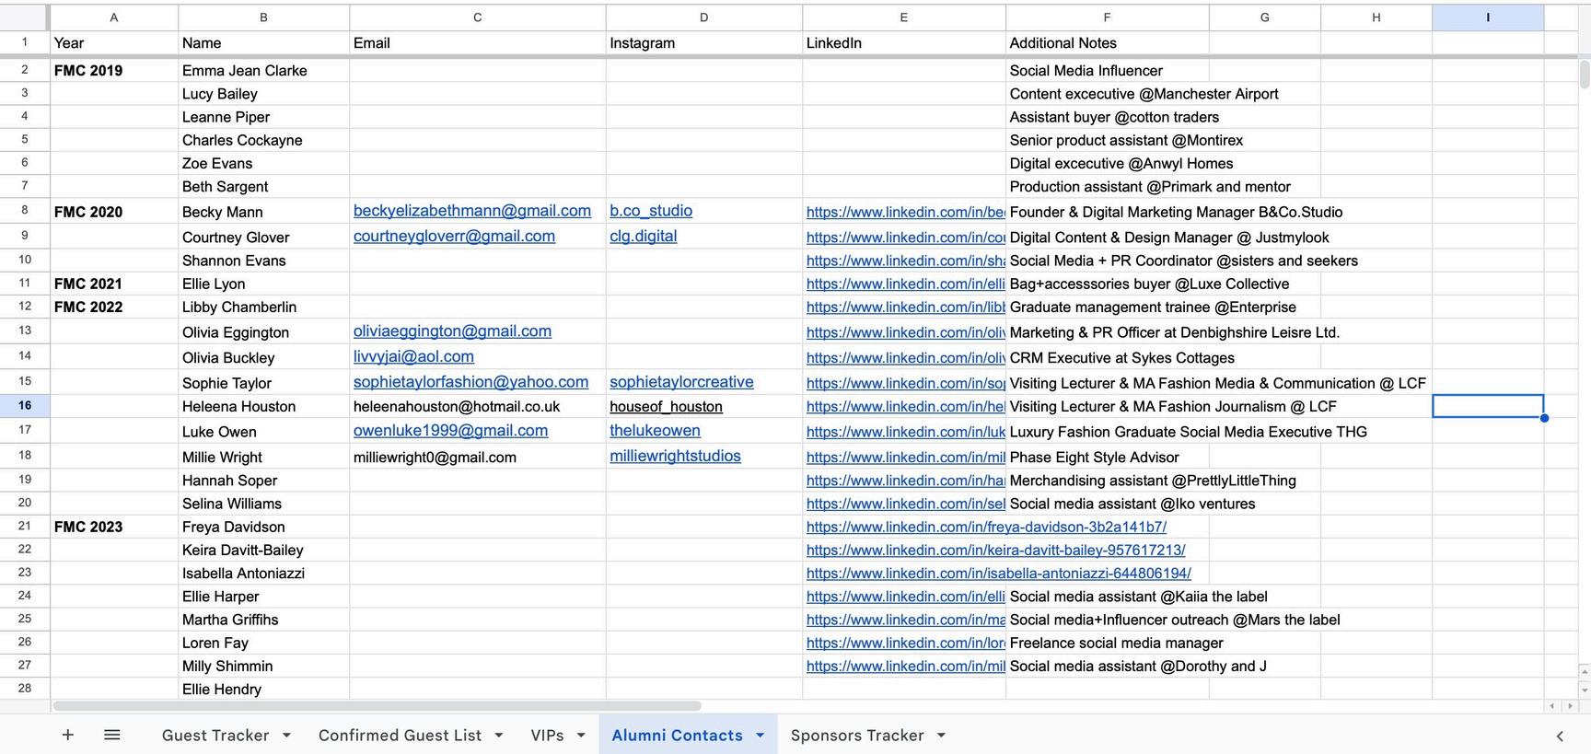This screenshot has height=754, width=1591.
Task: Click horizontal scroll left arrow
Action: point(1552,706)
